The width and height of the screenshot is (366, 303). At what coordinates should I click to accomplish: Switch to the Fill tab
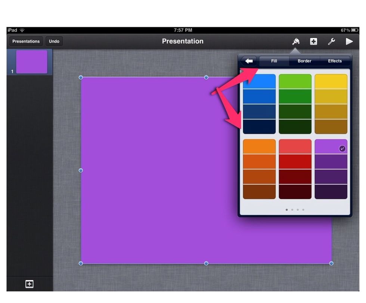tap(274, 61)
